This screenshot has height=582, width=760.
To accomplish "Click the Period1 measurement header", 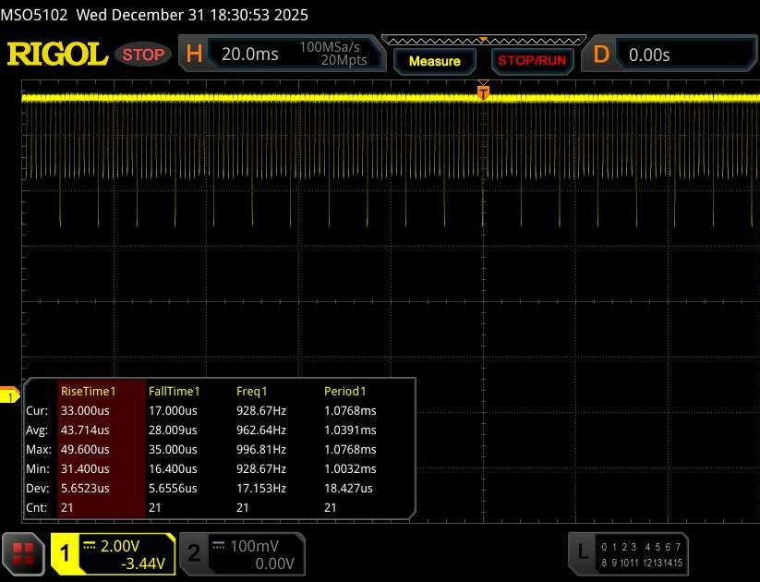I will pos(344,391).
